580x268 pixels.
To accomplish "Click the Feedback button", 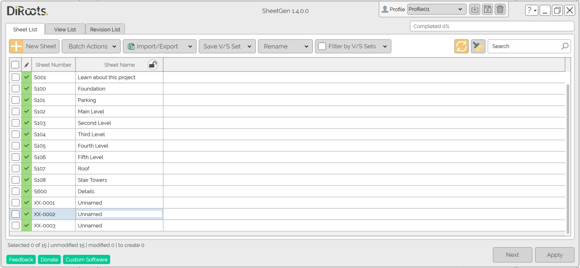I will tap(21, 259).
